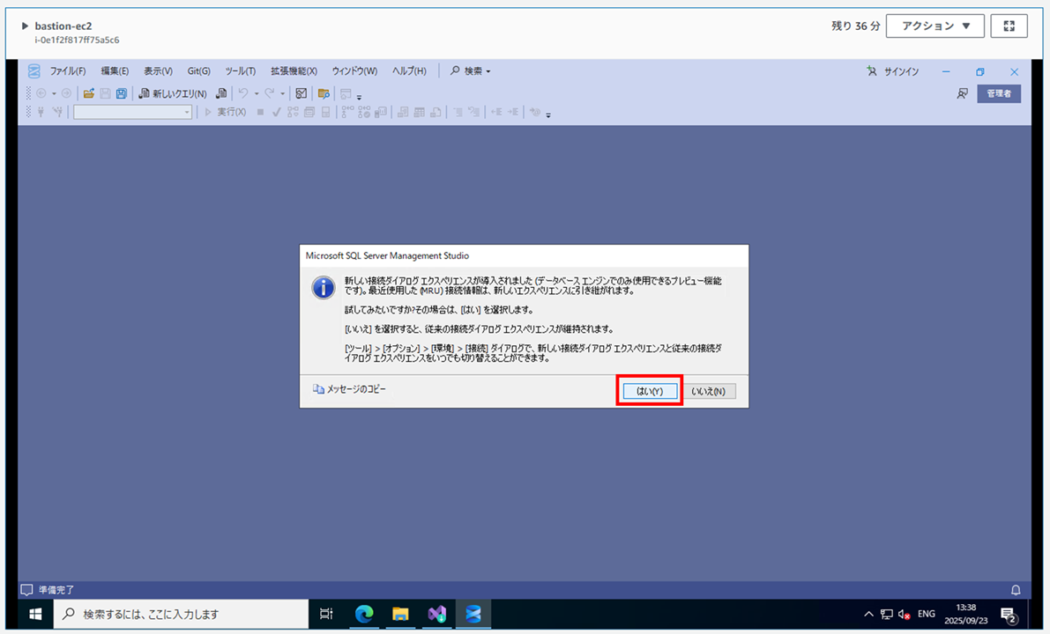1050x634 pixels.
Task: Open Visual Studio from the taskbar
Action: [x=436, y=614]
